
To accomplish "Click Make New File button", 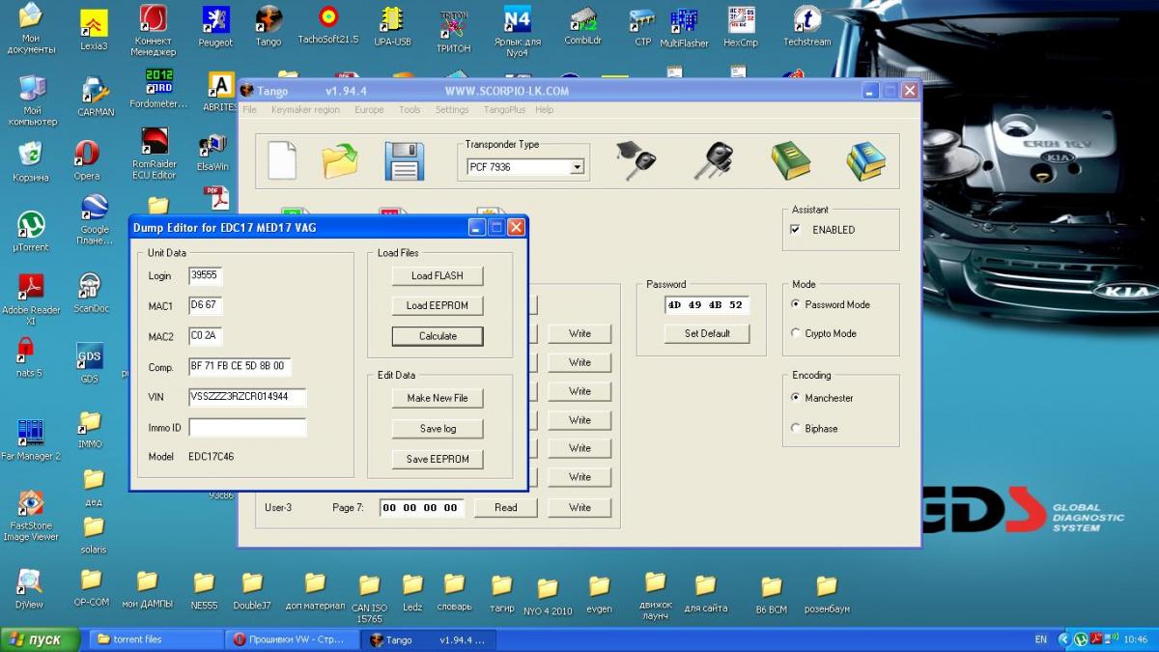I will 438,398.
